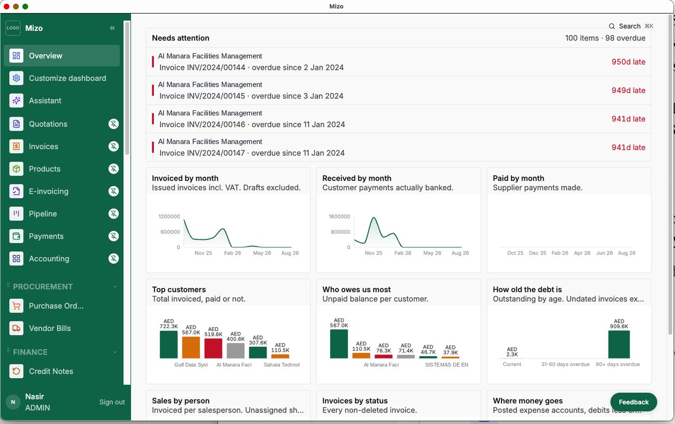
Task: Collapse the PROCUREMENT section
Action: [x=115, y=287]
